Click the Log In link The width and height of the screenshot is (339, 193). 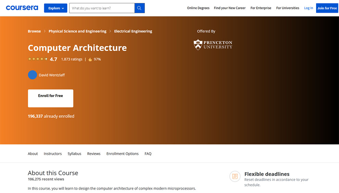(308, 8)
